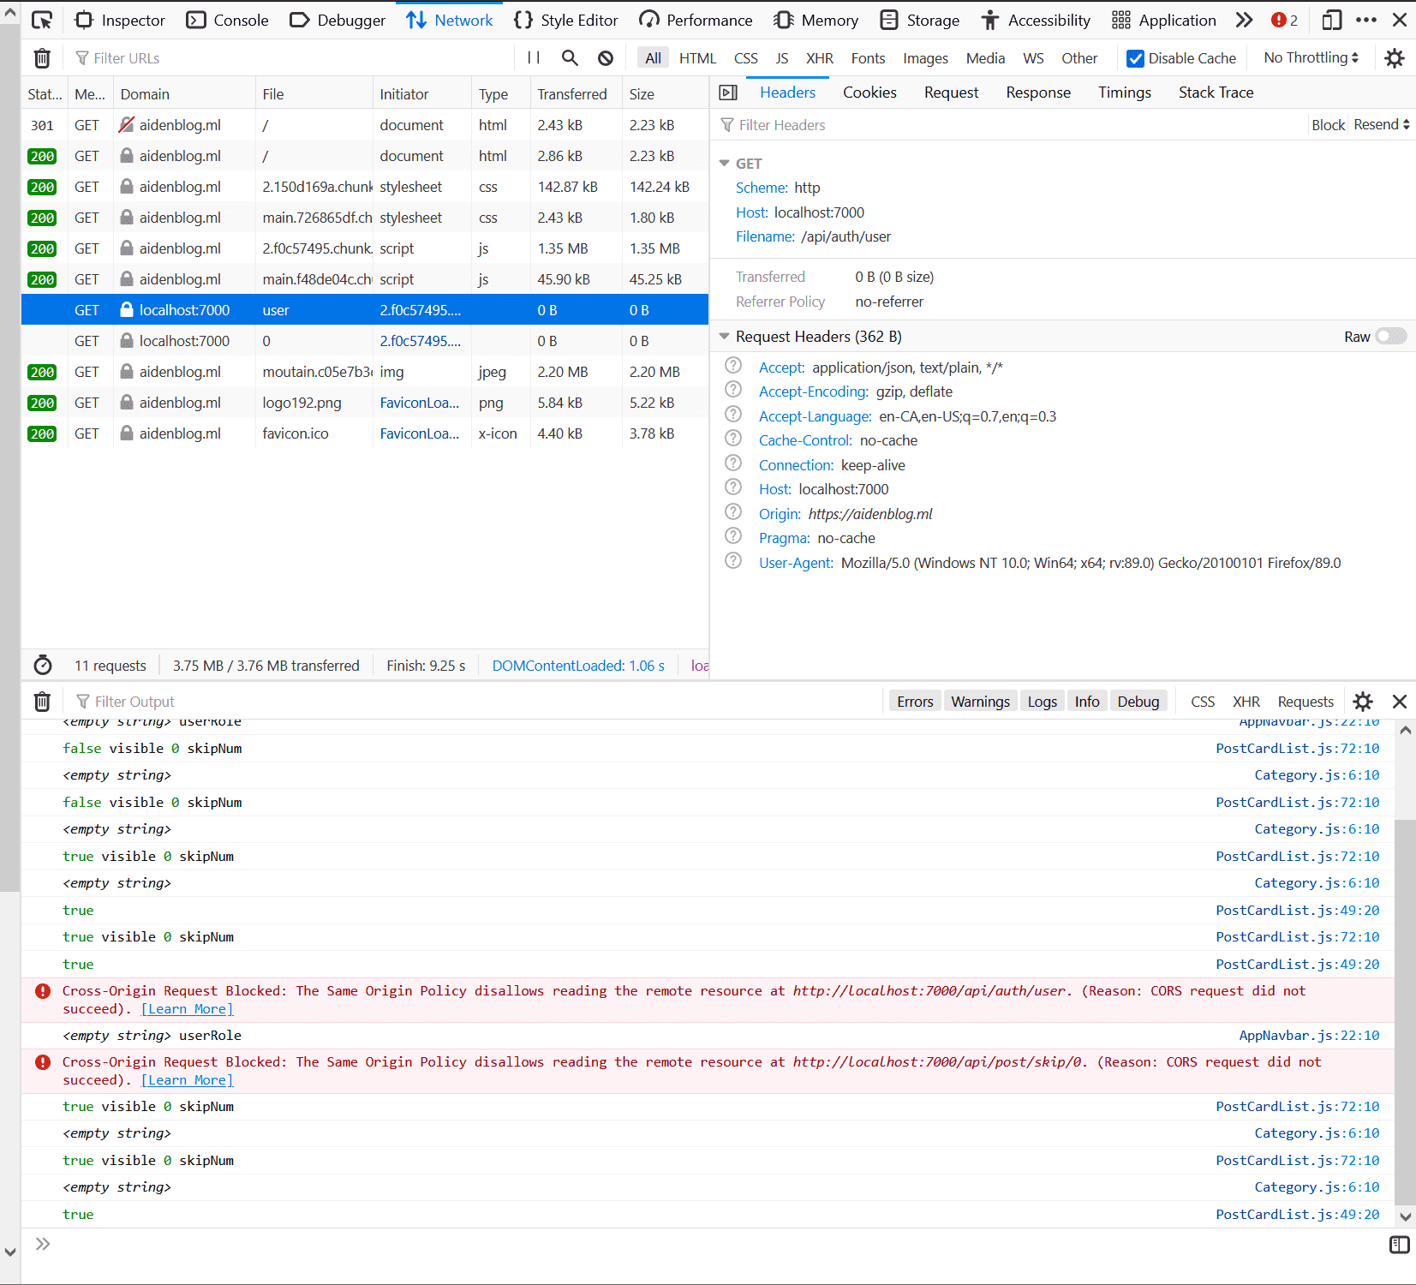Screen dimensions: 1416x1285
Task: Filter requests by CSS type
Action: click(745, 58)
